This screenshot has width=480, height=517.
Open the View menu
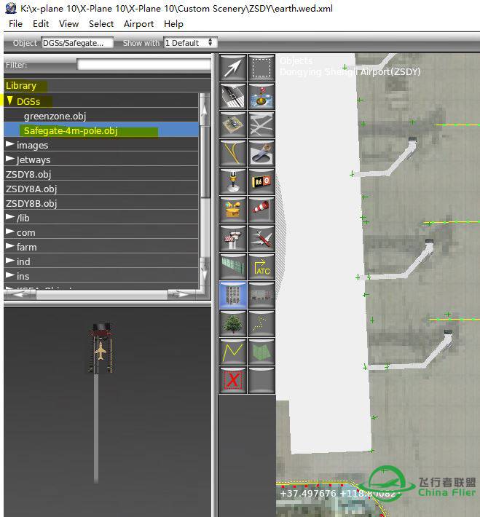coord(68,24)
